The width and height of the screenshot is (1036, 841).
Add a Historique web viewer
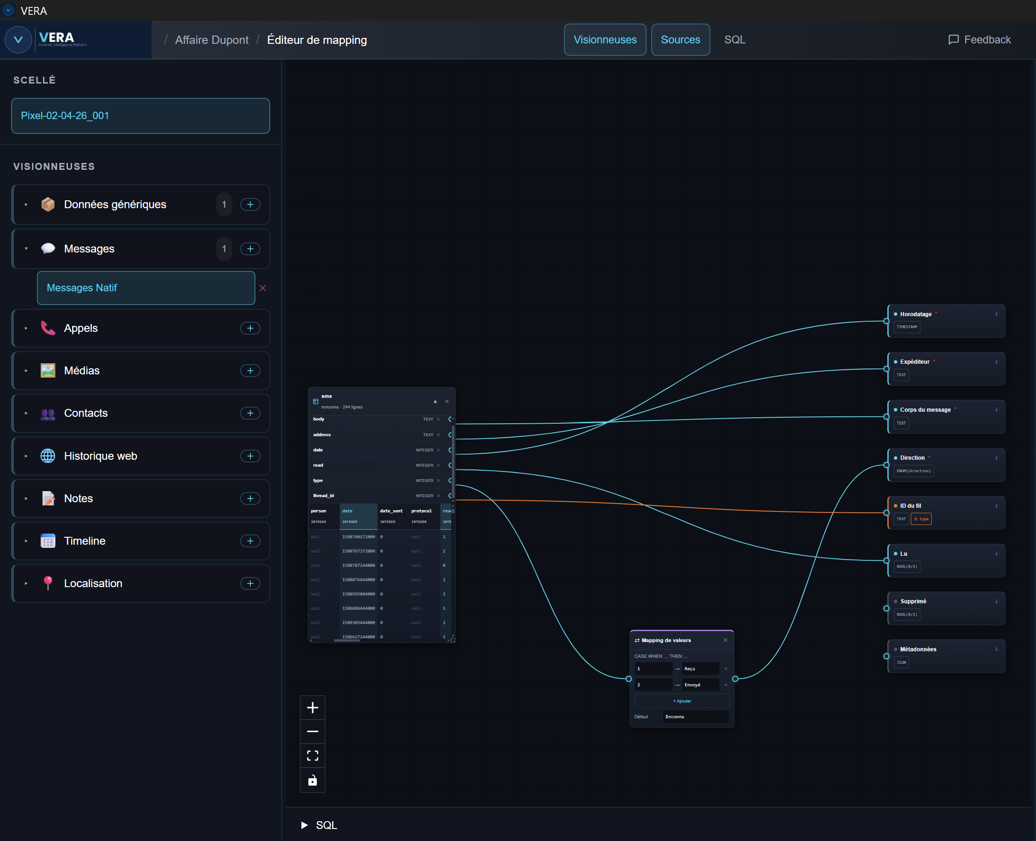pos(250,456)
